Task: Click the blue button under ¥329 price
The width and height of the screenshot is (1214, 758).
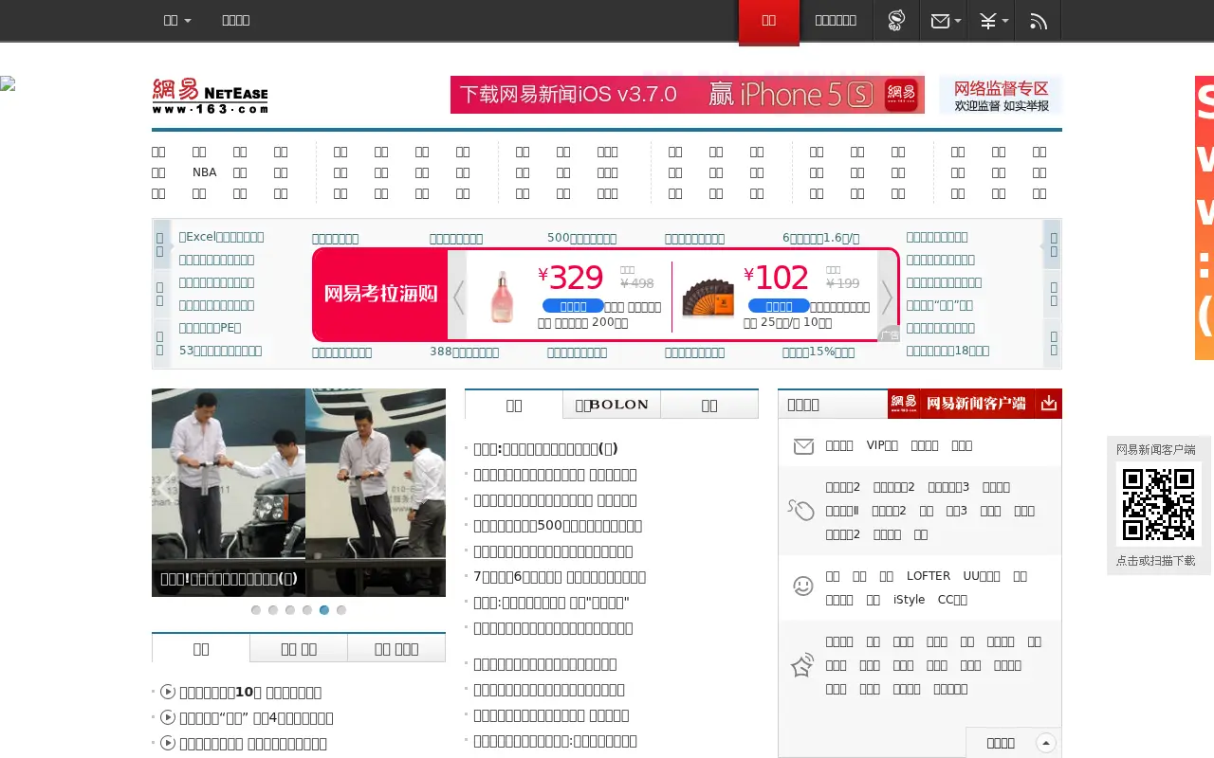Action: point(573,306)
